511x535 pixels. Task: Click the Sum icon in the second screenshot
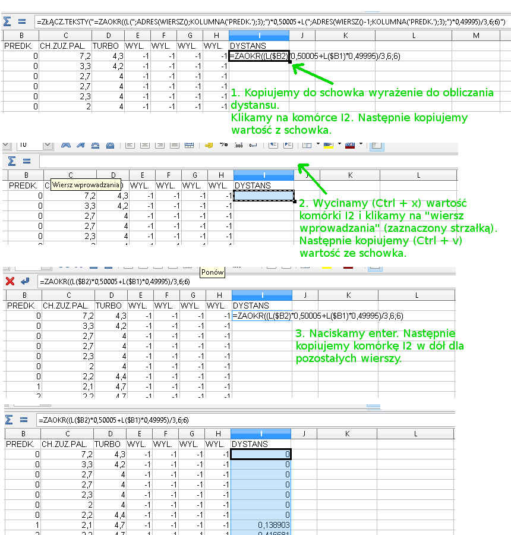[12, 161]
